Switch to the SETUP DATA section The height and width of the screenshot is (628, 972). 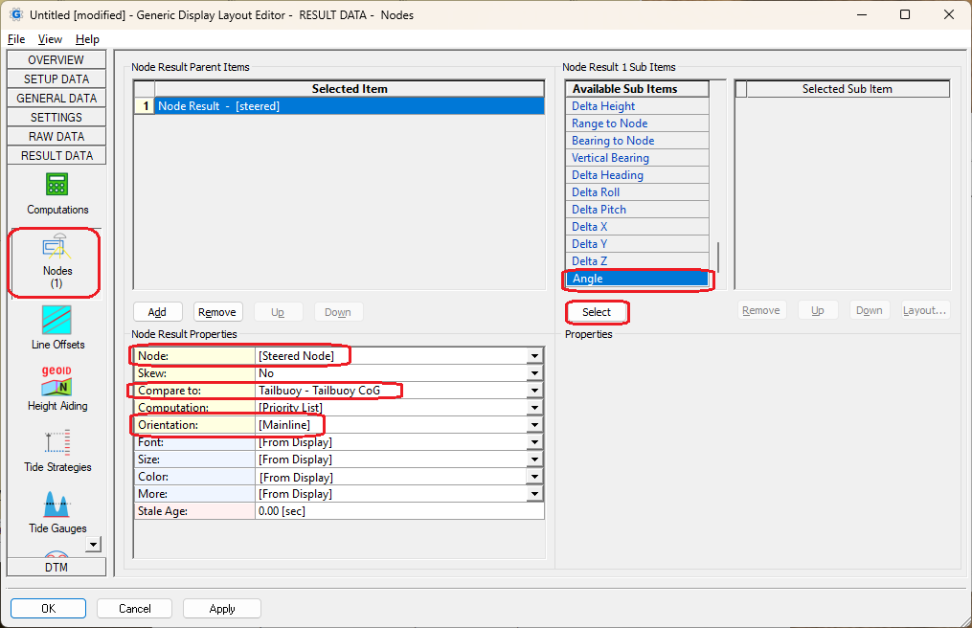click(x=57, y=79)
